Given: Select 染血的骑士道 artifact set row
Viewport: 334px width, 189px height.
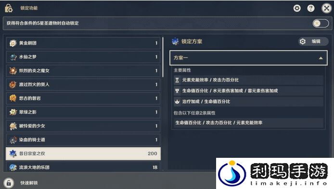Looking at the screenshot, I should click(83, 140).
